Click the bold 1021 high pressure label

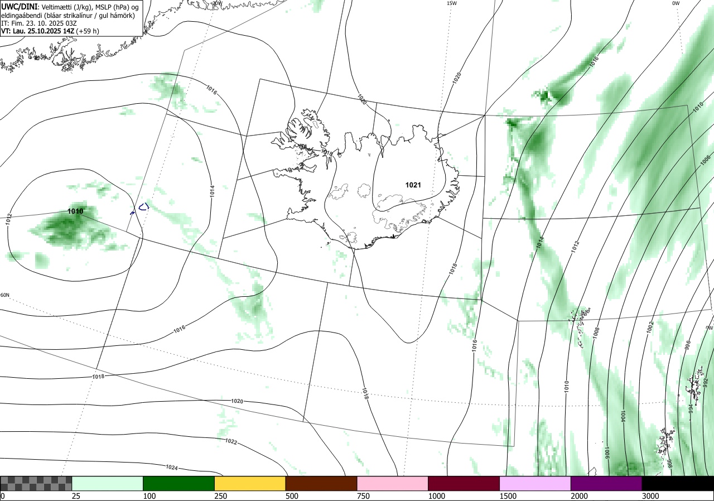pyautogui.click(x=413, y=185)
